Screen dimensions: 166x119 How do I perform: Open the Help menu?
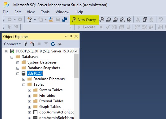click(x=79, y=12)
